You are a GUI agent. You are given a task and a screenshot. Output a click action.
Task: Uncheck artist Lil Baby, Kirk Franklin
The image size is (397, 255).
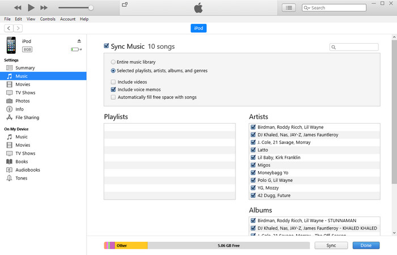click(x=253, y=158)
